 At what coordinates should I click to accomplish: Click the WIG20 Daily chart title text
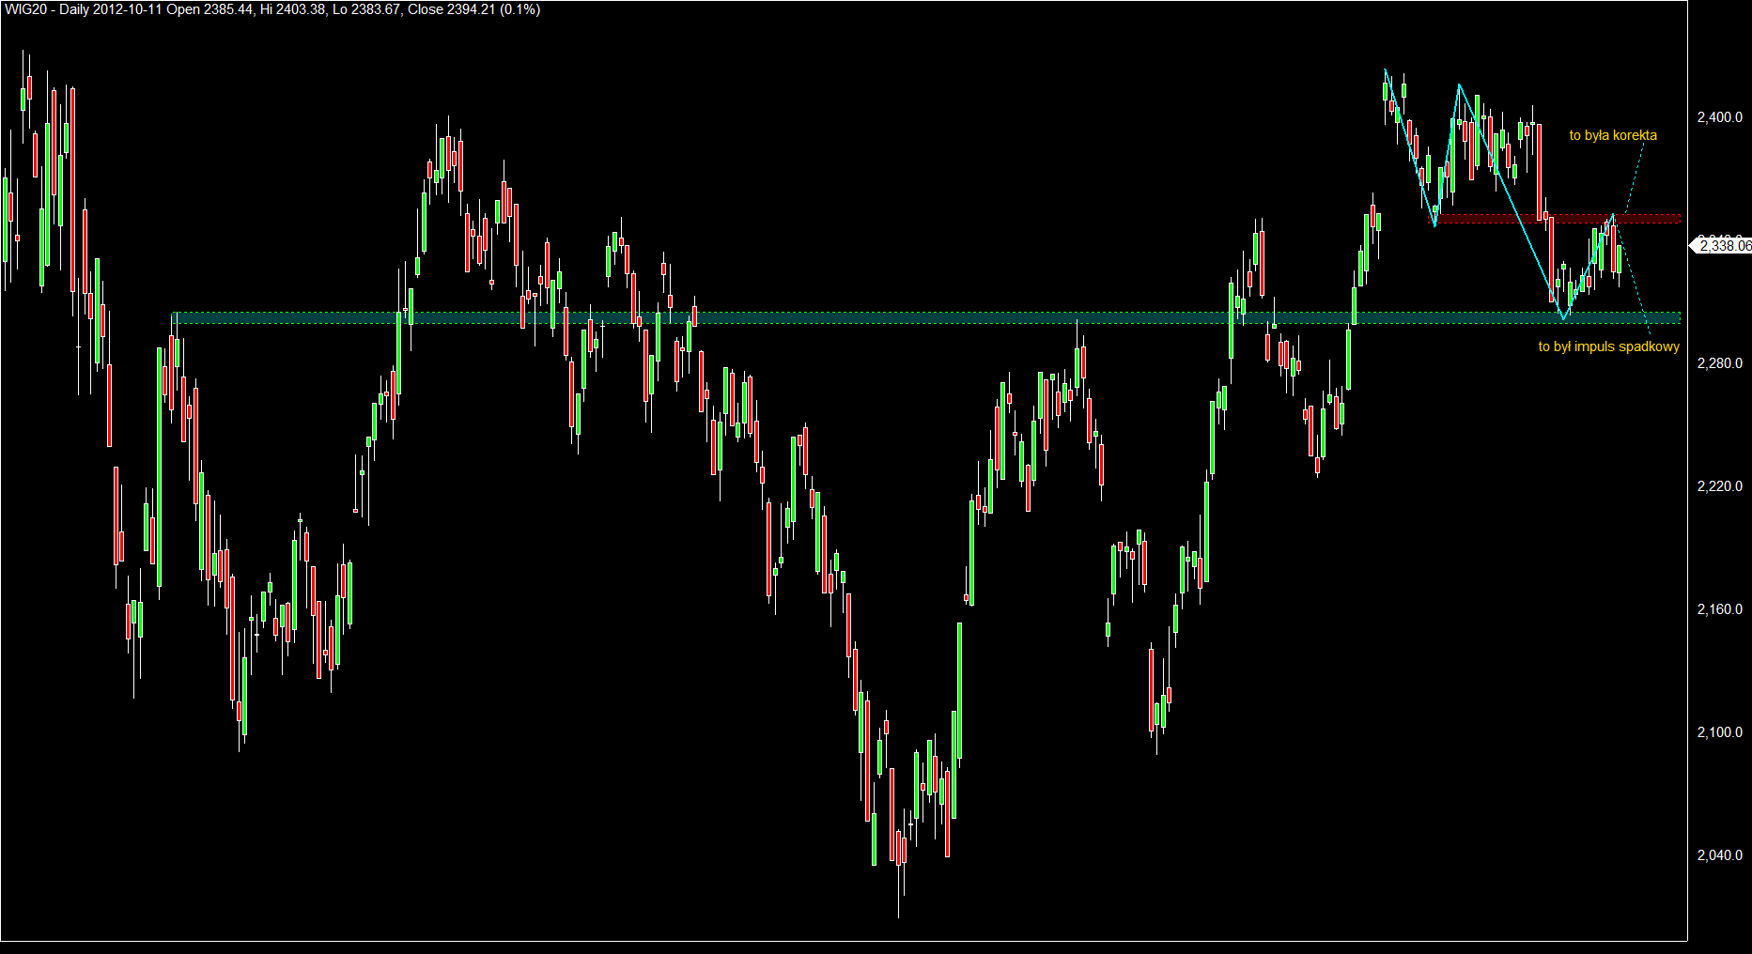coord(272,9)
